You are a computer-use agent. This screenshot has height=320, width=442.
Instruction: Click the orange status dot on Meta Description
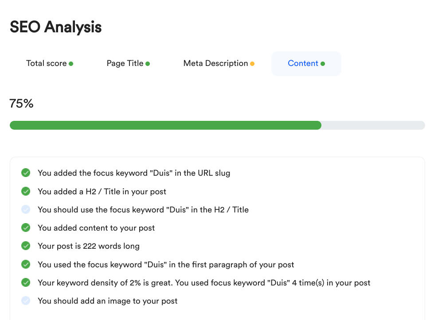252,64
